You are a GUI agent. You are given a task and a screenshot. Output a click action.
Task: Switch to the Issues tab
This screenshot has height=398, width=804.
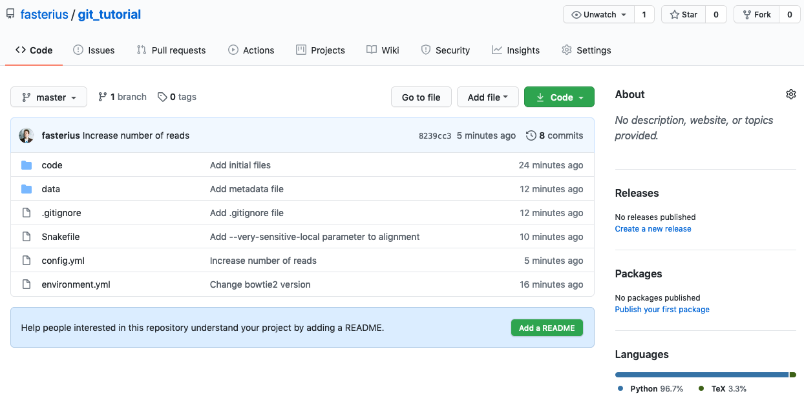(94, 50)
